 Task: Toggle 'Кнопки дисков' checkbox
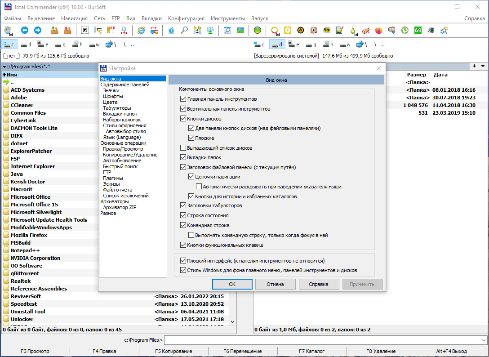point(183,119)
